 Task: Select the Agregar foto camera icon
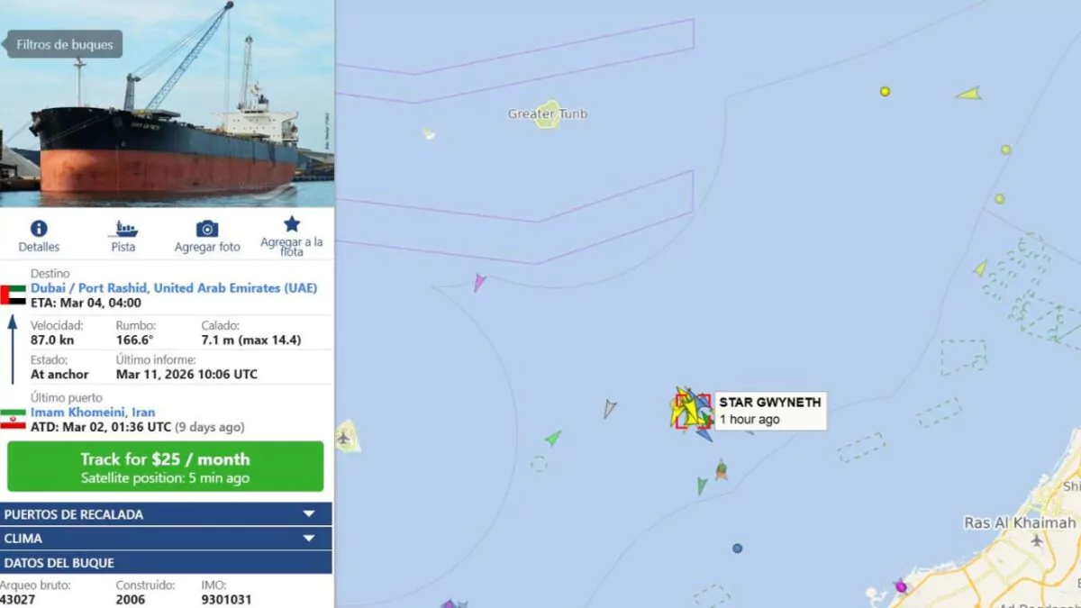[x=207, y=229]
